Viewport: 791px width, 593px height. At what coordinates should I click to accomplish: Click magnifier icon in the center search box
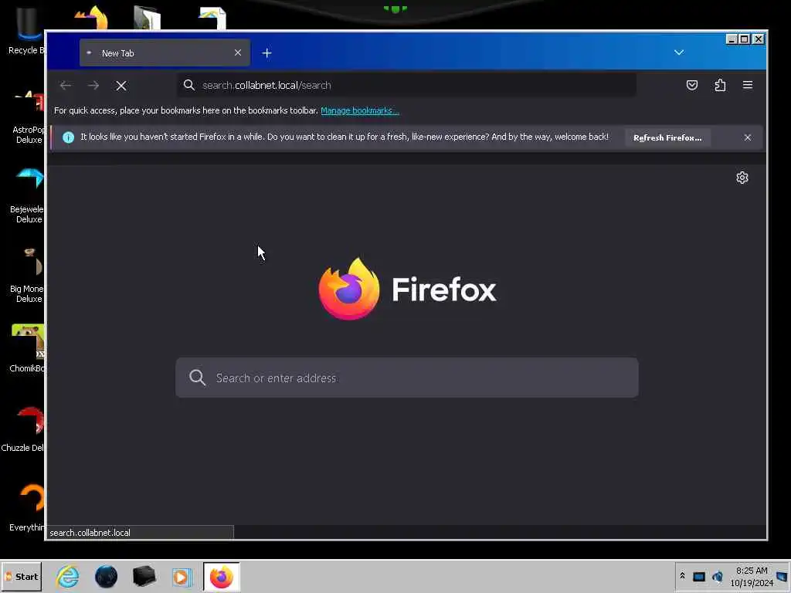(x=197, y=378)
